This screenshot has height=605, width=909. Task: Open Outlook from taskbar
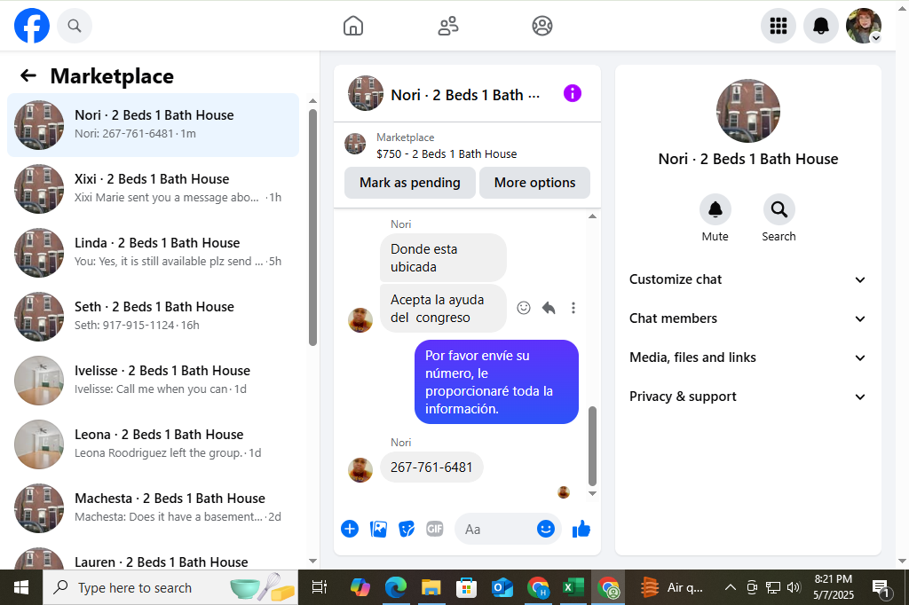502,587
